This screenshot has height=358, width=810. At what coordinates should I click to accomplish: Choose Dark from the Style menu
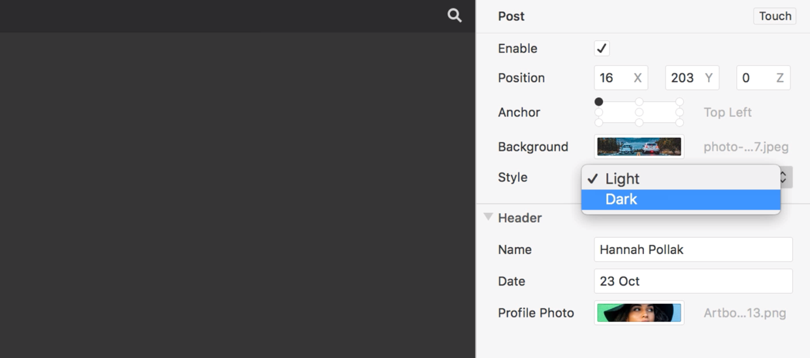pyautogui.click(x=681, y=199)
